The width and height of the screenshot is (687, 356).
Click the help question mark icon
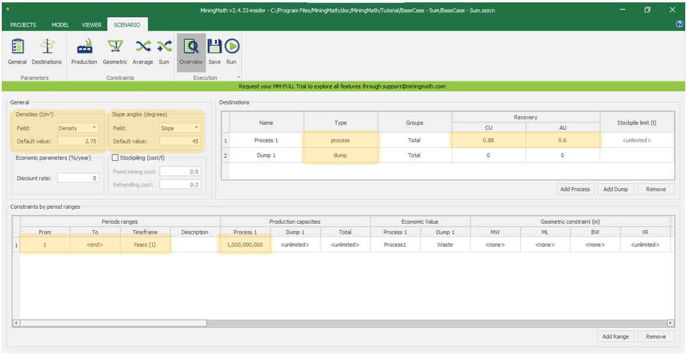coord(679,24)
